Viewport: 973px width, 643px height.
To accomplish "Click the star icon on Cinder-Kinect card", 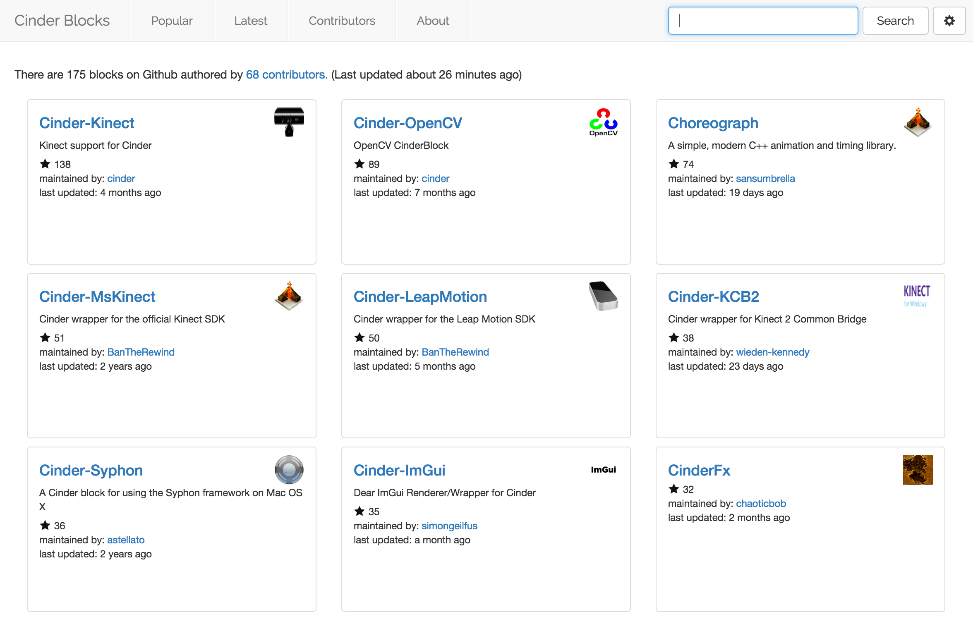I will click(x=45, y=164).
